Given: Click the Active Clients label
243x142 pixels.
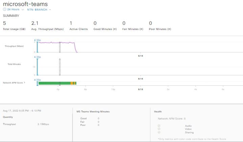Looking at the screenshot, I should coord(78,29).
